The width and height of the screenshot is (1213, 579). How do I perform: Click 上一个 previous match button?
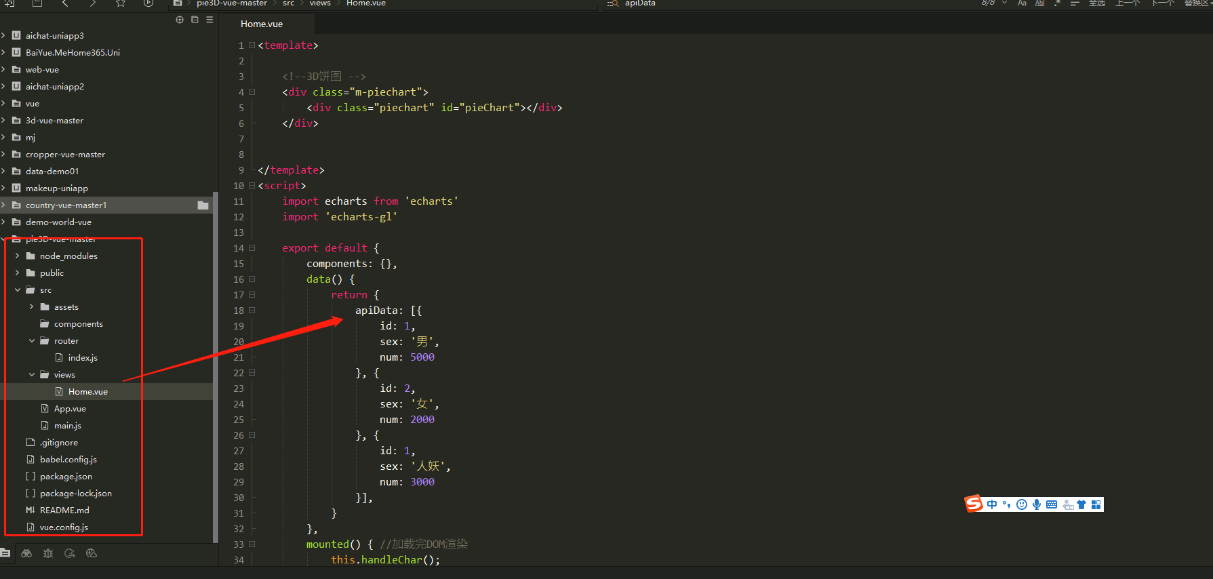1128,3
